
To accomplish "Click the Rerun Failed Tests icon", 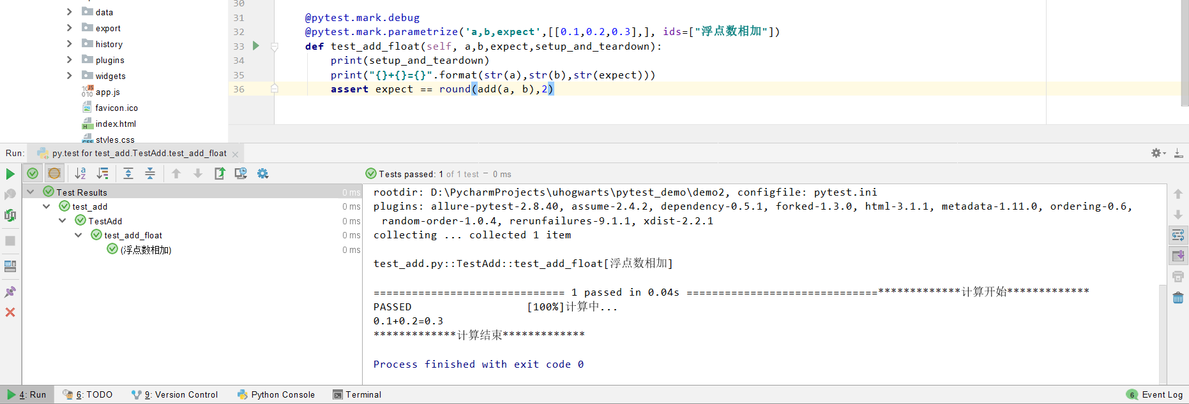I will [10, 194].
